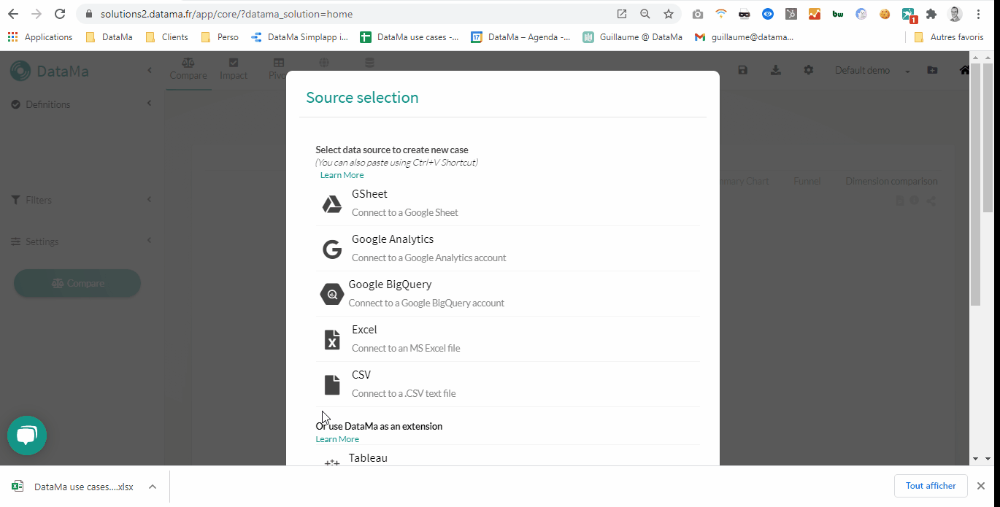Click the zoom magnifier in address bar
The height and width of the screenshot is (507, 1000).
(645, 14)
